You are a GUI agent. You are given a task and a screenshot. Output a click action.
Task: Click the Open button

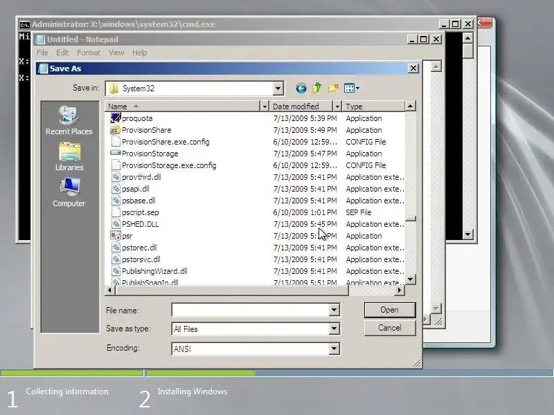(390, 310)
